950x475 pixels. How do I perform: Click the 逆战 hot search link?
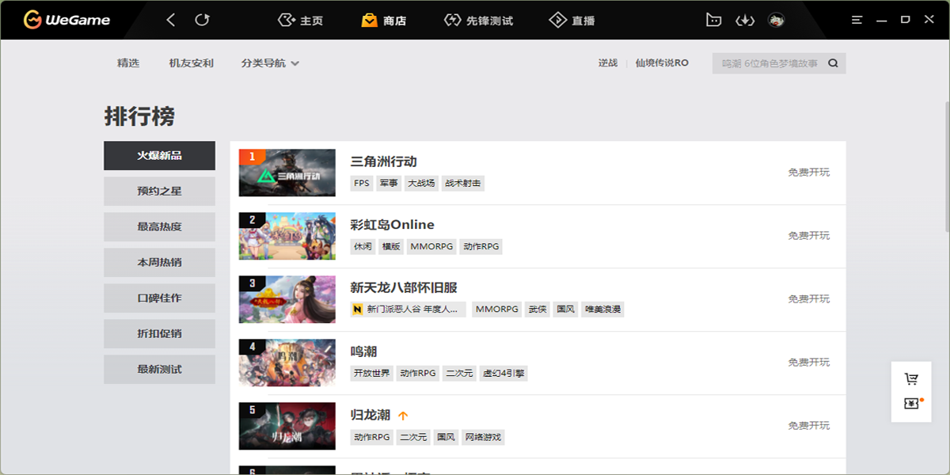(607, 63)
